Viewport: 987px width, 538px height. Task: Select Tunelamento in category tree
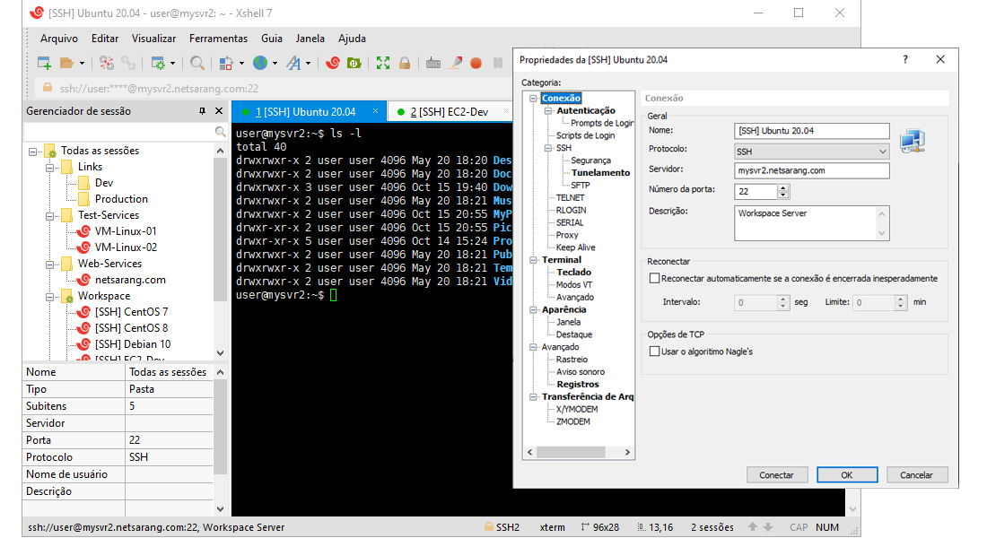(x=600, y=172)
